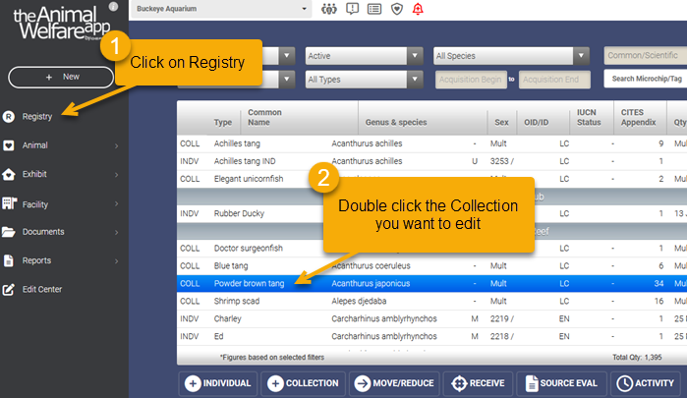This screenshot has width=687, height=398.
Task: Click the Search Microchip/Tag field
Action: [x=646, y=79]
